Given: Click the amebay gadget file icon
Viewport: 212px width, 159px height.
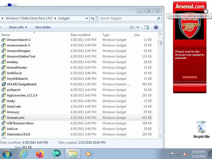Looking at the screenshot, I should coord(4,62).
